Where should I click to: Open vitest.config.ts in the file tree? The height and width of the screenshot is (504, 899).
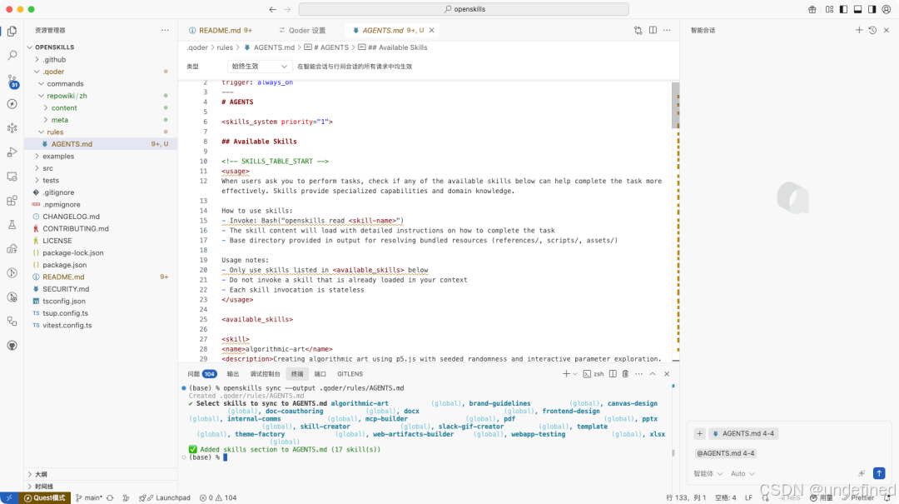point(101,325)
